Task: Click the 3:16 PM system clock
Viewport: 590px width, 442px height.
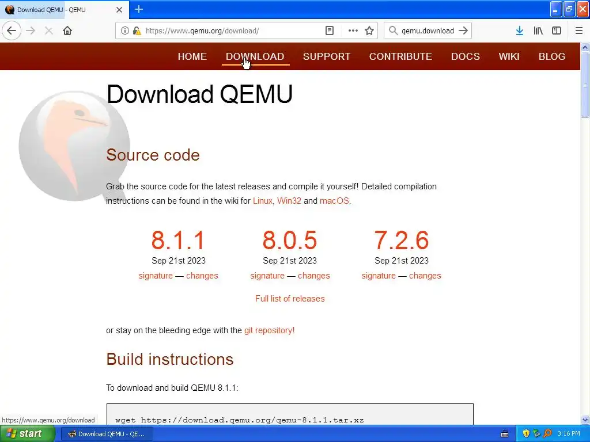Action: [x=569, y=434]
